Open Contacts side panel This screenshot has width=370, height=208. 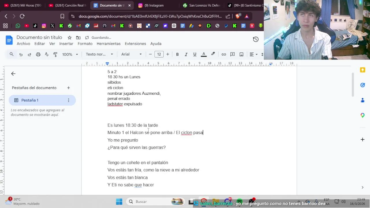tap(362, 100)
